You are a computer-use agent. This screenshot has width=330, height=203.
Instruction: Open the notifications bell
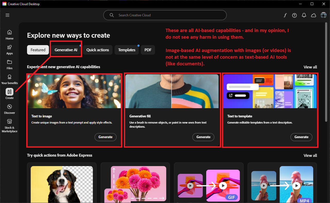(304, 15)
